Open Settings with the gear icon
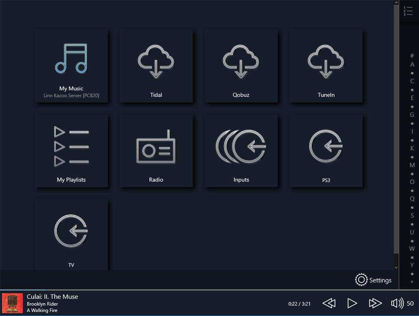The image size is (419, 316). point(373,280)
